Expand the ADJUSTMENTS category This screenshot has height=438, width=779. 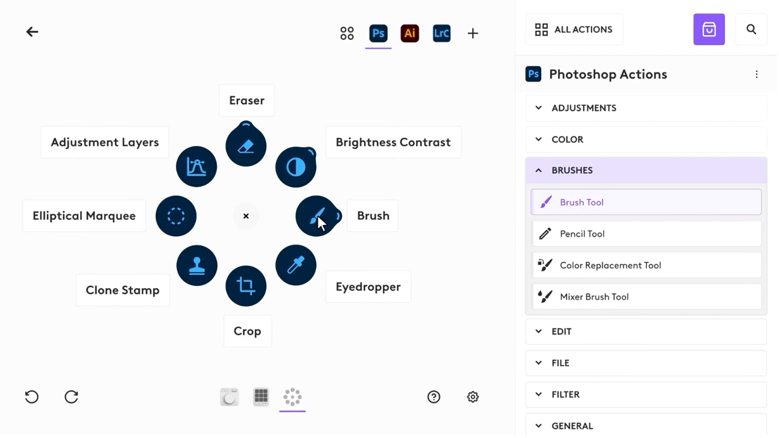point(646,108)
